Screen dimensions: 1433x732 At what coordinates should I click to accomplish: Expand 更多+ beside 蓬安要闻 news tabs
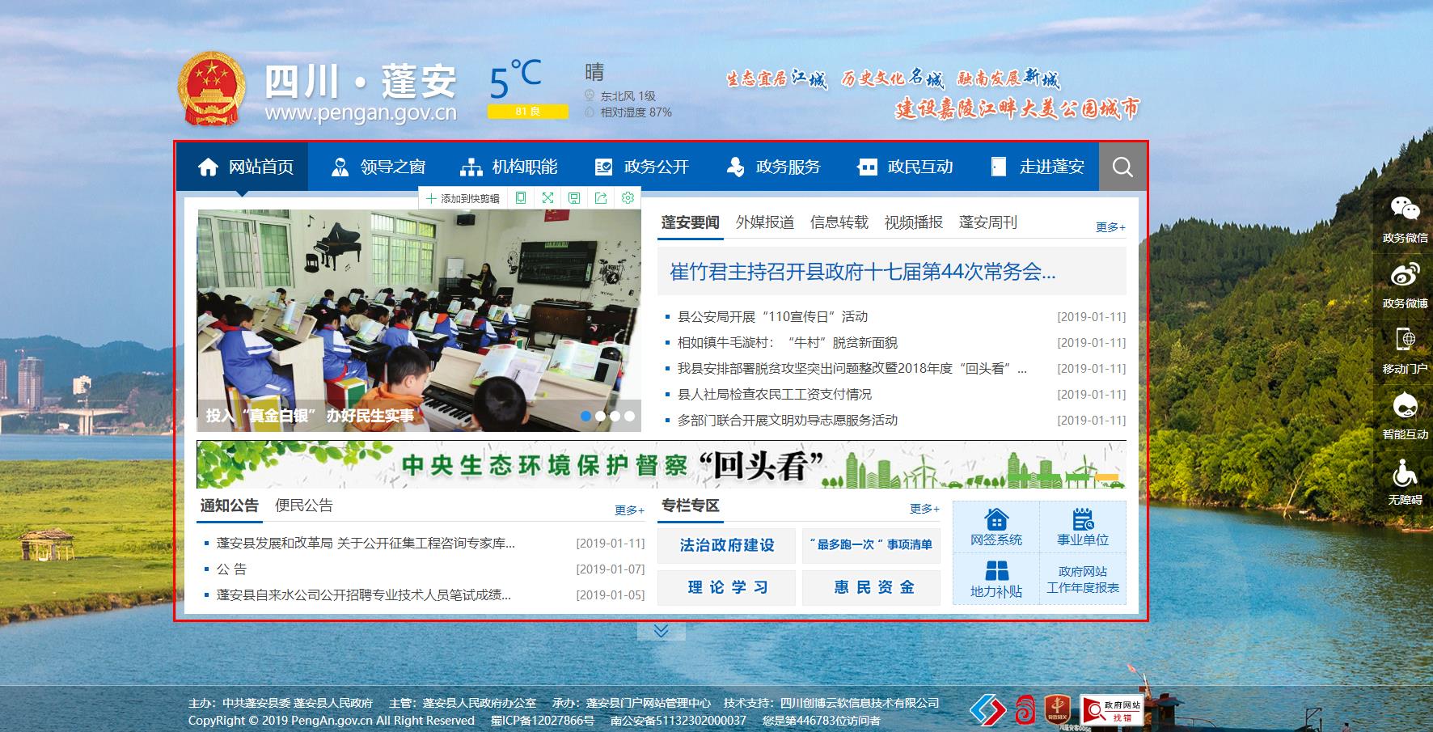pos(1110,227)
